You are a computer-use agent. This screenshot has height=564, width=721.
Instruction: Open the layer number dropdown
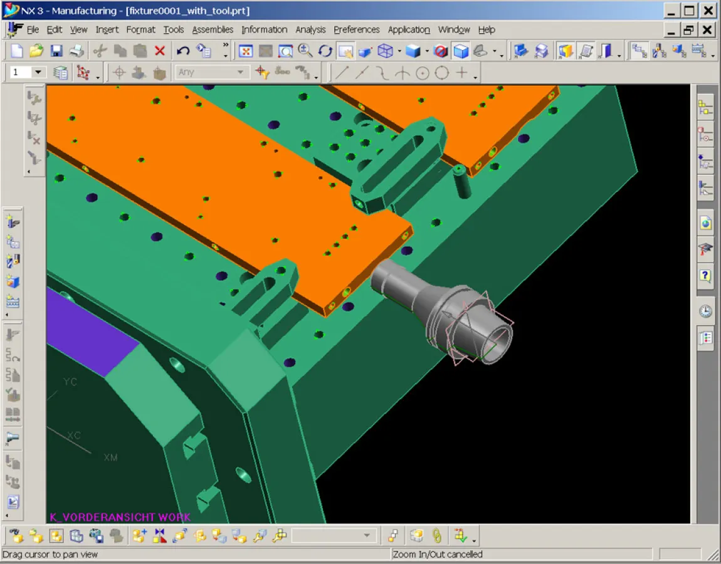pos(38,72)
